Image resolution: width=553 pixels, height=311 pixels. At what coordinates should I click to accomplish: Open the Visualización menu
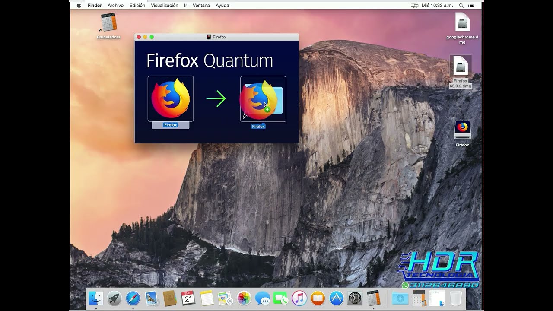tap(165, 6)
